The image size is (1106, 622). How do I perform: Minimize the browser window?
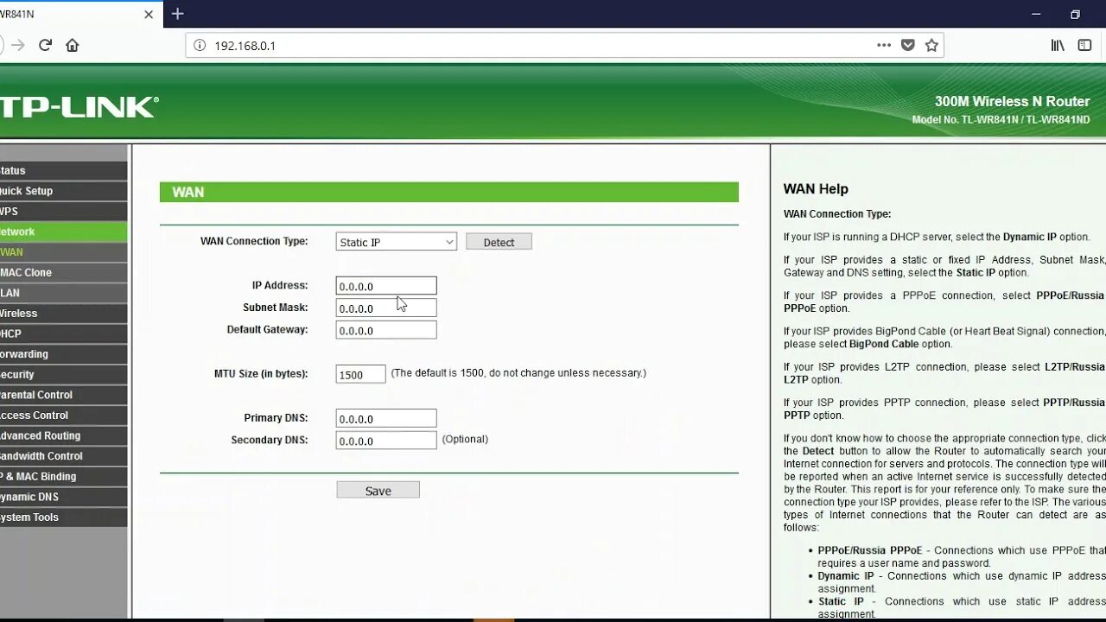pyautogui.click(x=1036, y=15)
